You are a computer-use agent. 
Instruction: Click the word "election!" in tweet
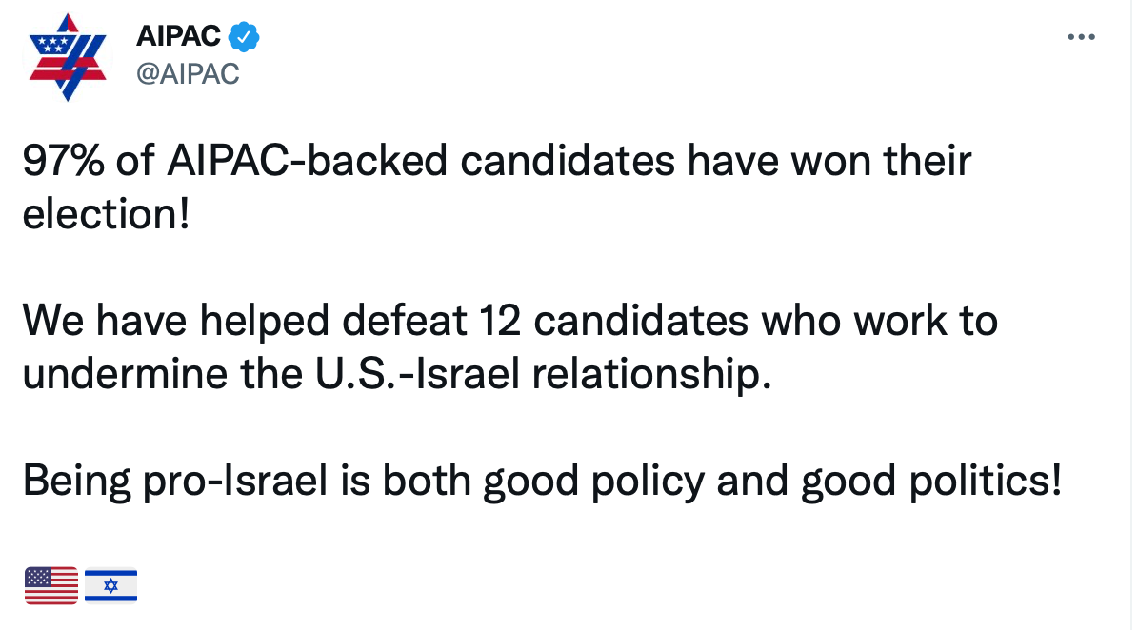tap(107, 214)
